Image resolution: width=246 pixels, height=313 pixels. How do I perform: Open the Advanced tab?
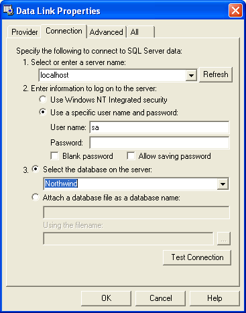point(107,32)
